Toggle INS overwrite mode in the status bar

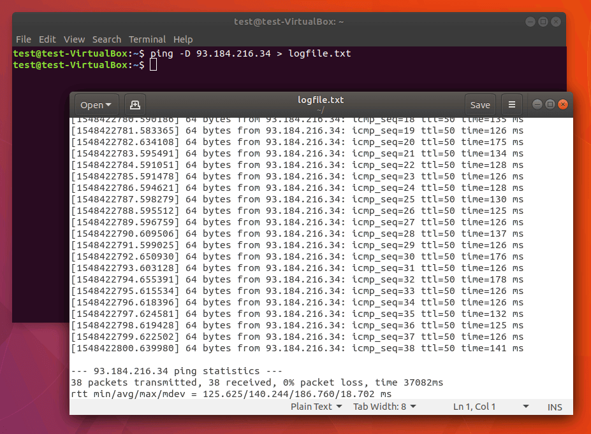pyautogui.click(x=554, y=407)
